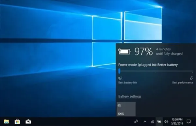Screen dimensions: 196x126
Task: Close flyout via battery tray icon
Action: pos(159,121)
